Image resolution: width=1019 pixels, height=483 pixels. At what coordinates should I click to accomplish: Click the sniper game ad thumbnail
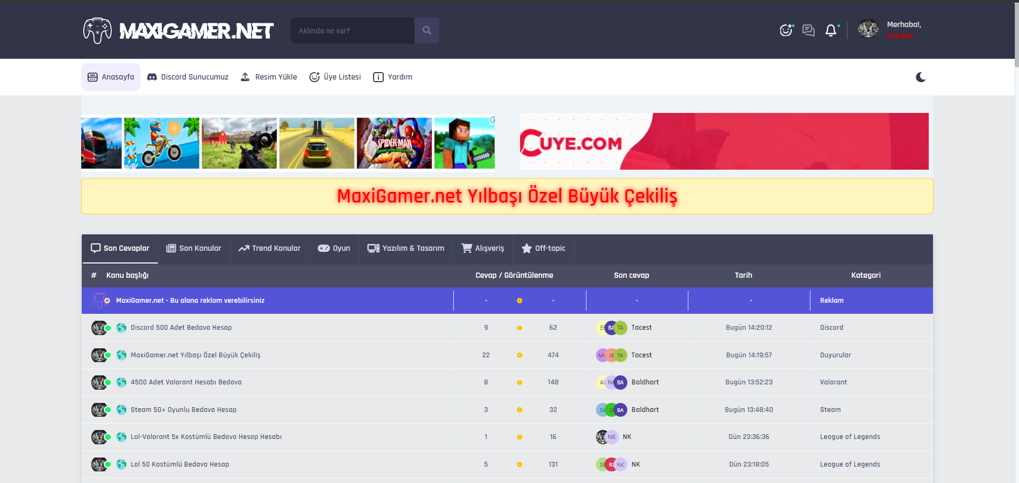(239, 143)
